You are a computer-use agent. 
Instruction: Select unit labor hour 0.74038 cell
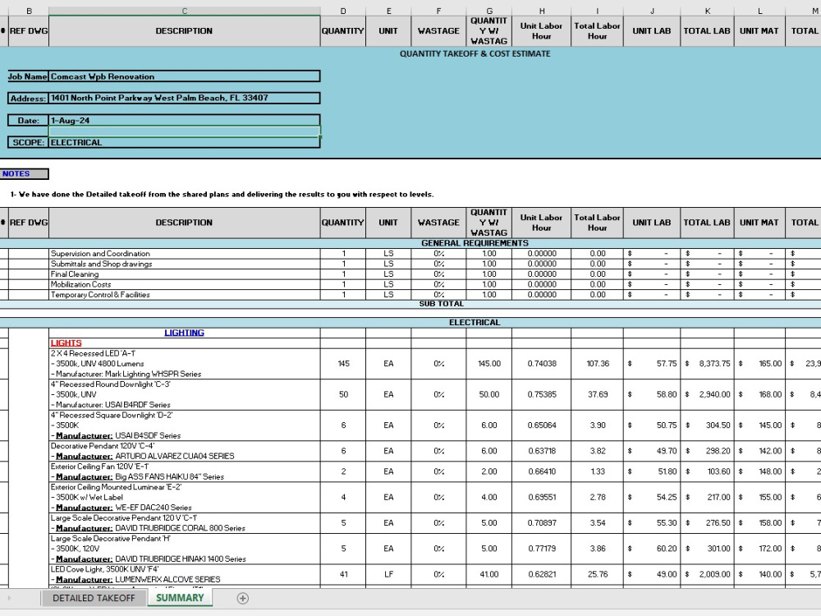541,364
